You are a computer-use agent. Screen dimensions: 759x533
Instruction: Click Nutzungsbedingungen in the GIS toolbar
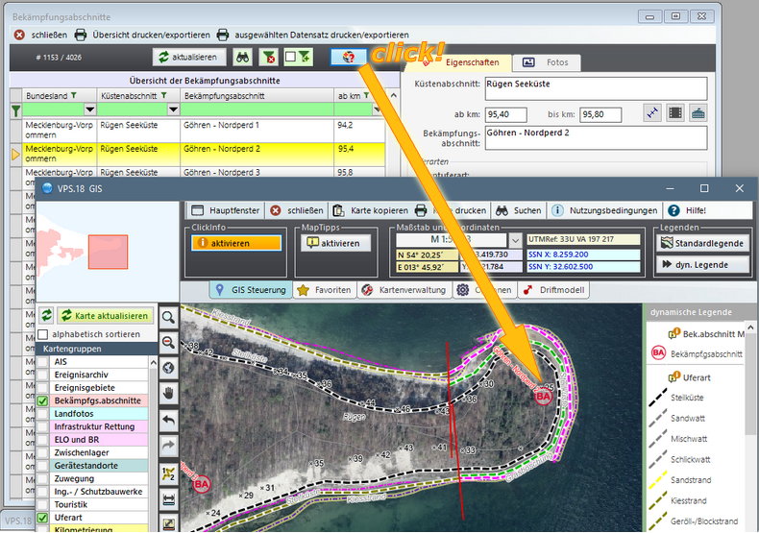click(605, 210)
